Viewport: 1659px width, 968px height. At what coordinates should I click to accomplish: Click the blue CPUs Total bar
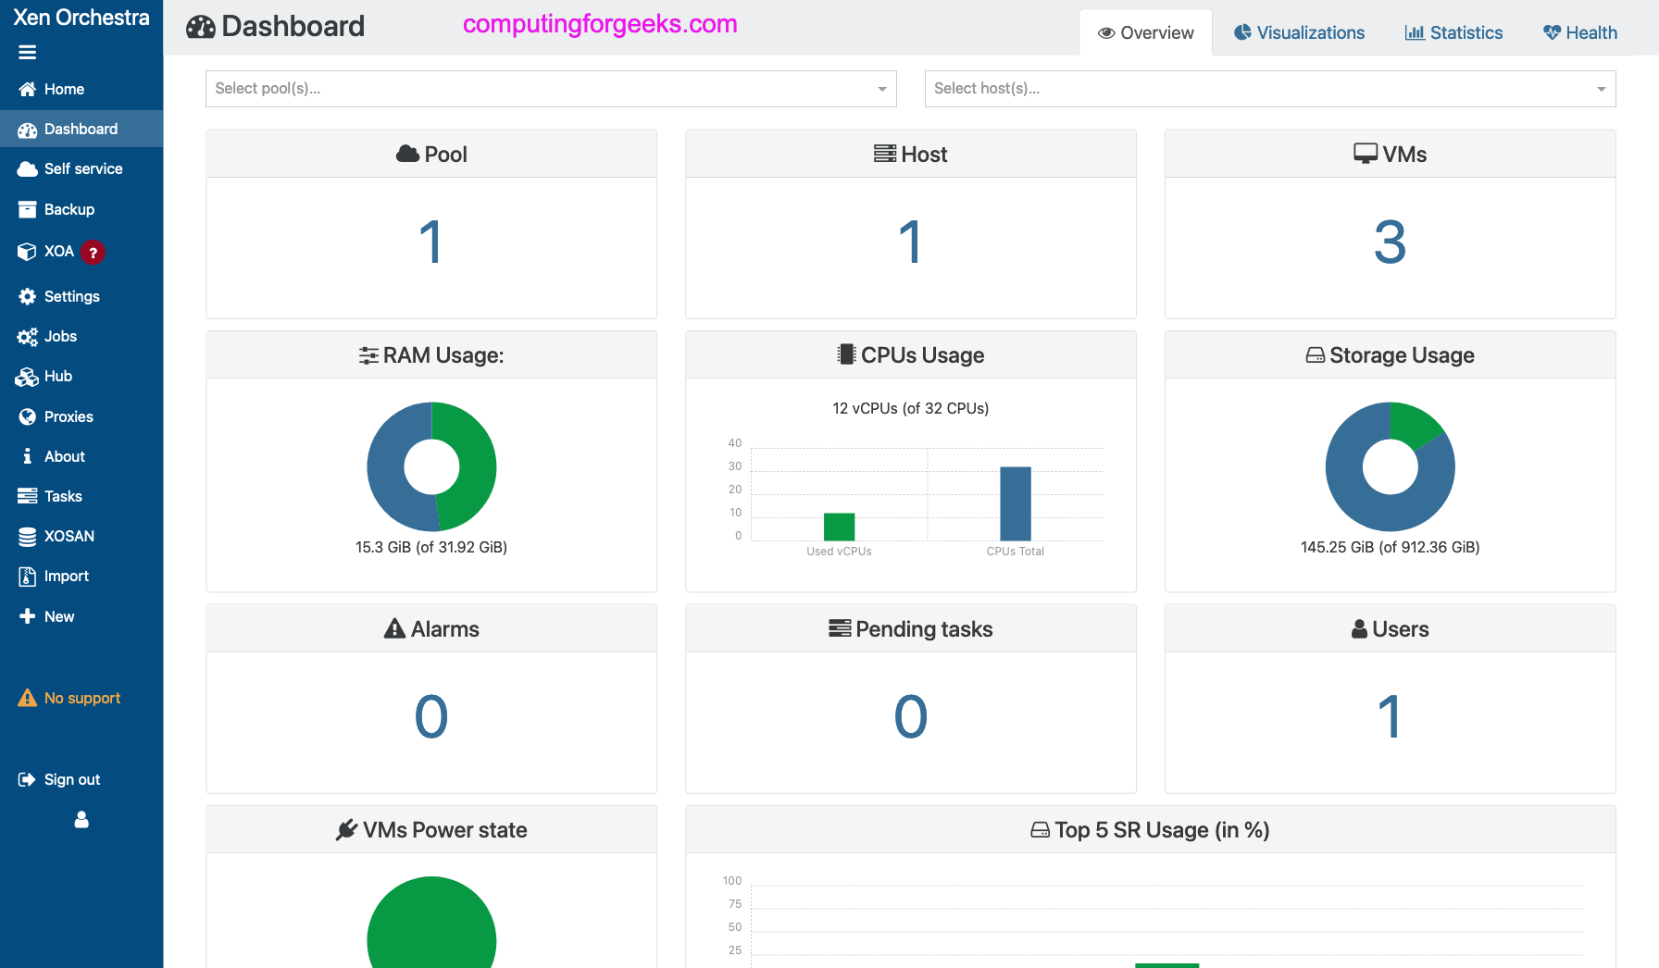click(1016, 503)
